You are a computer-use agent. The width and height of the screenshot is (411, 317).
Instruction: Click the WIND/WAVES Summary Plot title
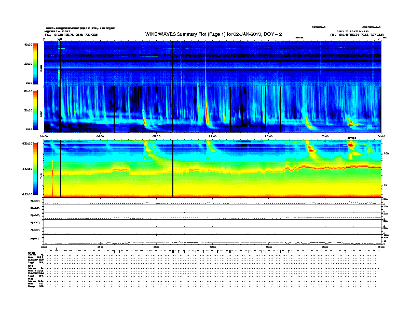coord(213,34)
